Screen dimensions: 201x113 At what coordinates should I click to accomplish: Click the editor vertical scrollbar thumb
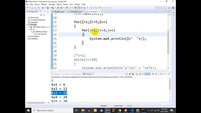pos(168,42)
